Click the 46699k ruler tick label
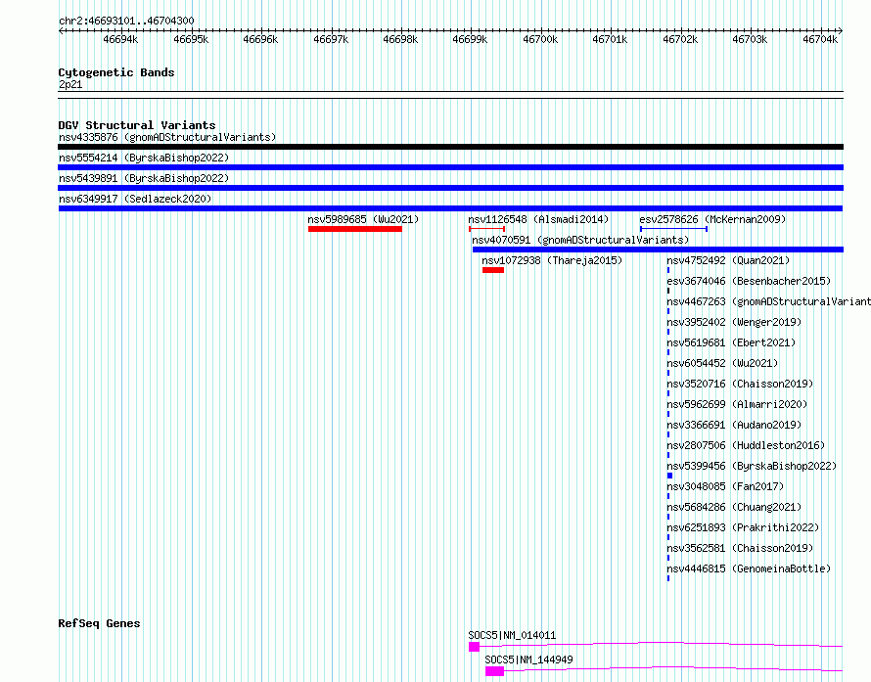This screenshot has width=871, height=682. point(470,39)
